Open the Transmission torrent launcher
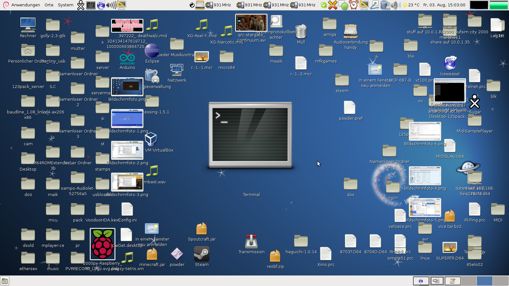509x286 pixels. [x=251, y=242]
